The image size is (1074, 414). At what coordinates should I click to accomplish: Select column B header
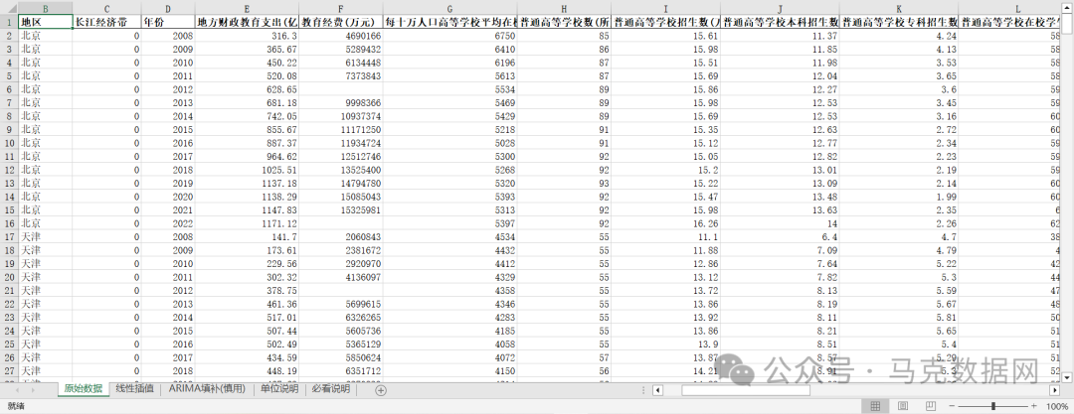coord(45,8)
